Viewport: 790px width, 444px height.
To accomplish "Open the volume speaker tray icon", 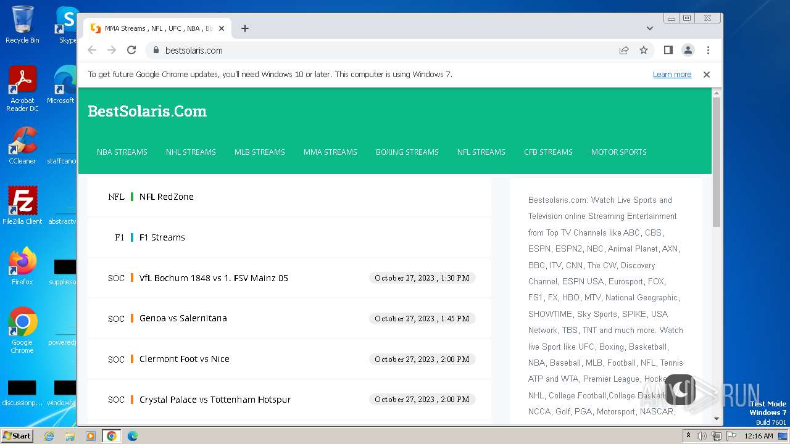I will [702, 436].
